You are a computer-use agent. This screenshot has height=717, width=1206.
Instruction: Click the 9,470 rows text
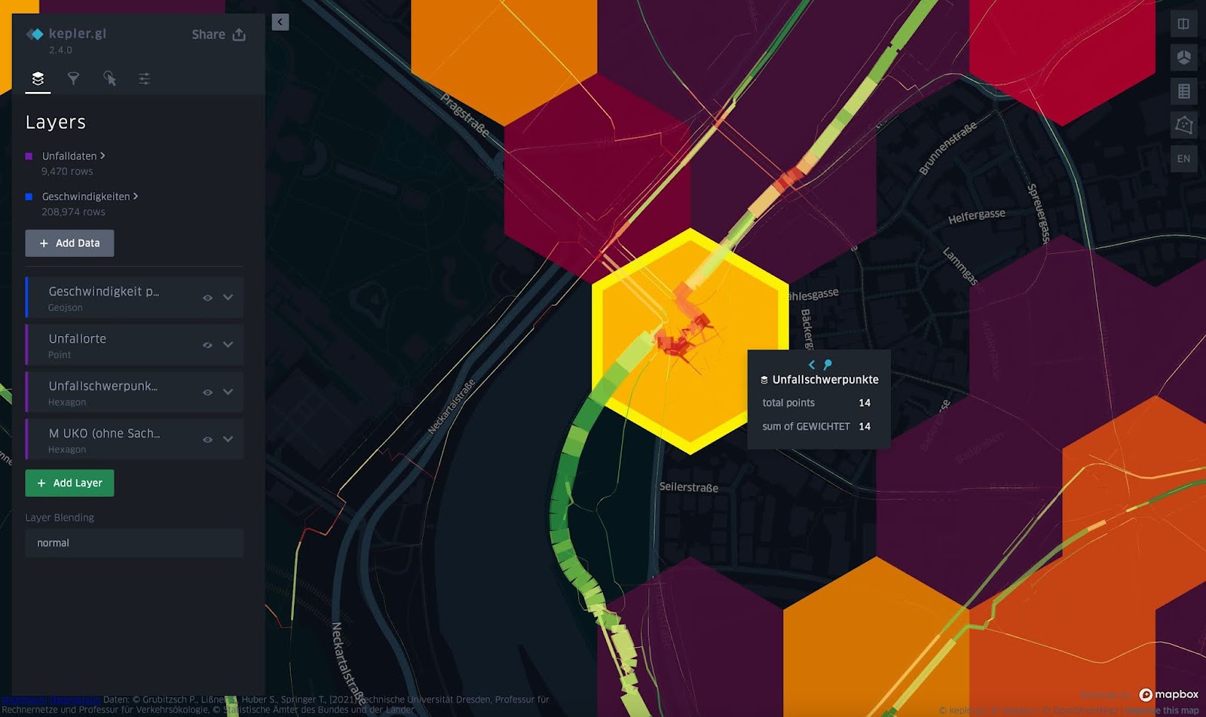coord(67,172)
